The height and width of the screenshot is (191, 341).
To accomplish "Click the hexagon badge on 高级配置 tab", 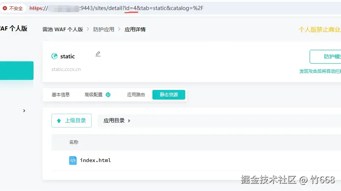I will (x=108, y=95).
